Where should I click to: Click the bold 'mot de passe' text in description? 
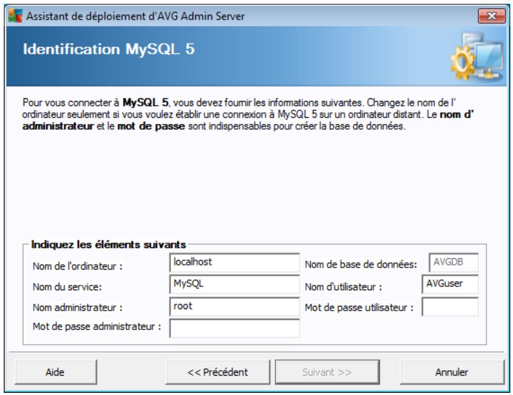click(x=151, y=126)
